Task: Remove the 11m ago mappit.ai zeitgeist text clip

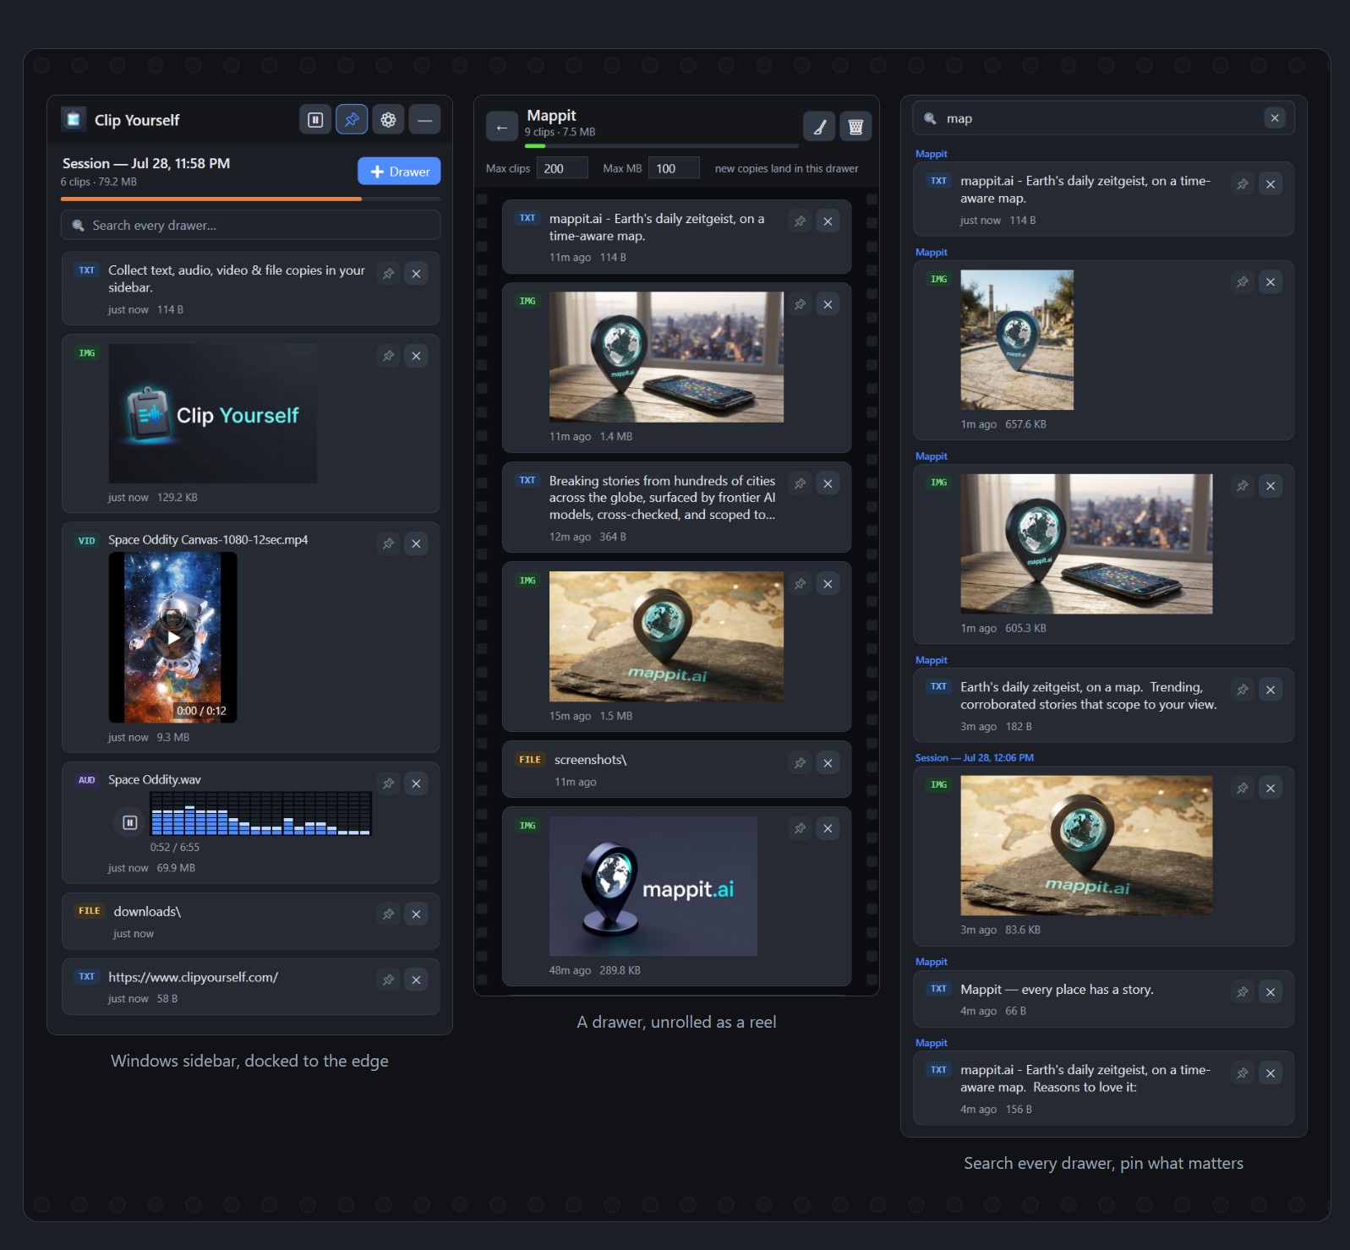Action: click(828, 221)
